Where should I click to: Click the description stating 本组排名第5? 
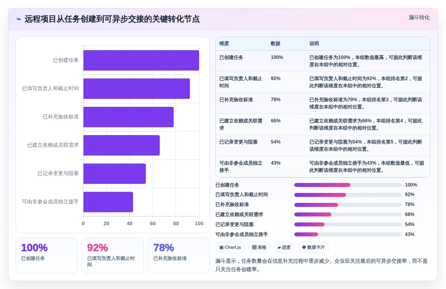[366, 145]
